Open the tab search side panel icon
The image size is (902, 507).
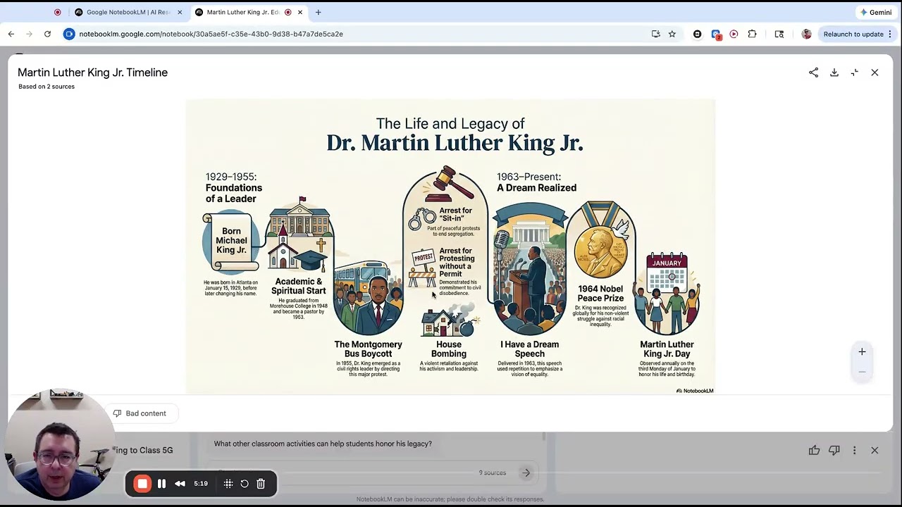pyautogui.click(x=779, y=34)
